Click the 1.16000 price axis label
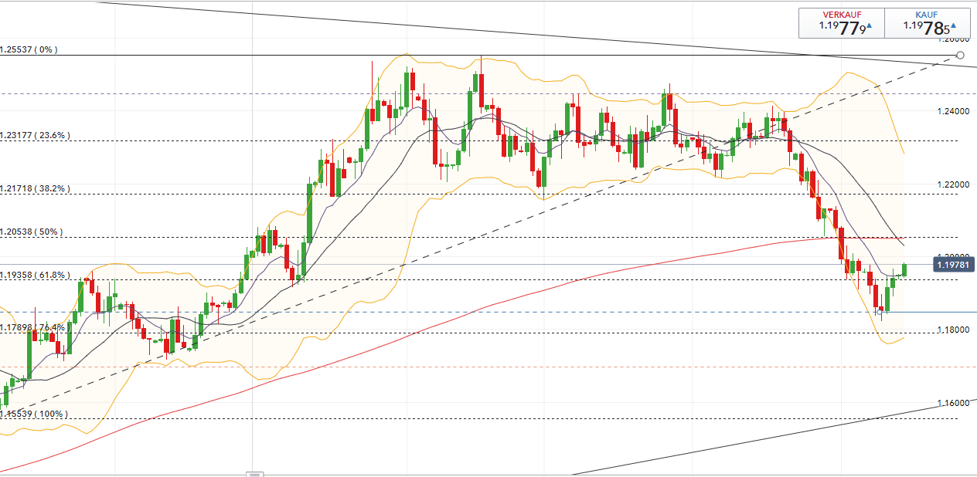 click(953, 403)
